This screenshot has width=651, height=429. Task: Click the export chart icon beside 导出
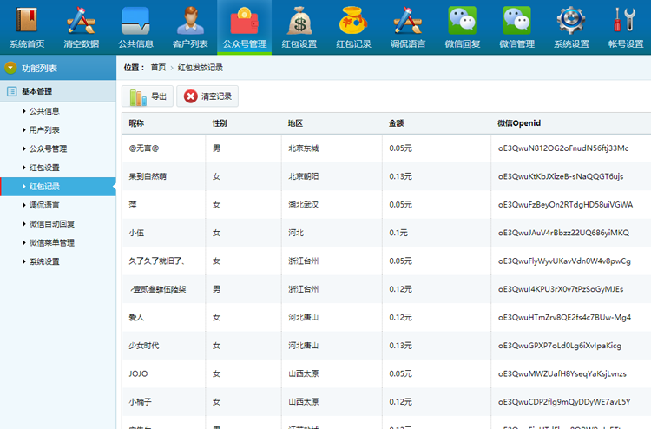click(x=138, y=96)
